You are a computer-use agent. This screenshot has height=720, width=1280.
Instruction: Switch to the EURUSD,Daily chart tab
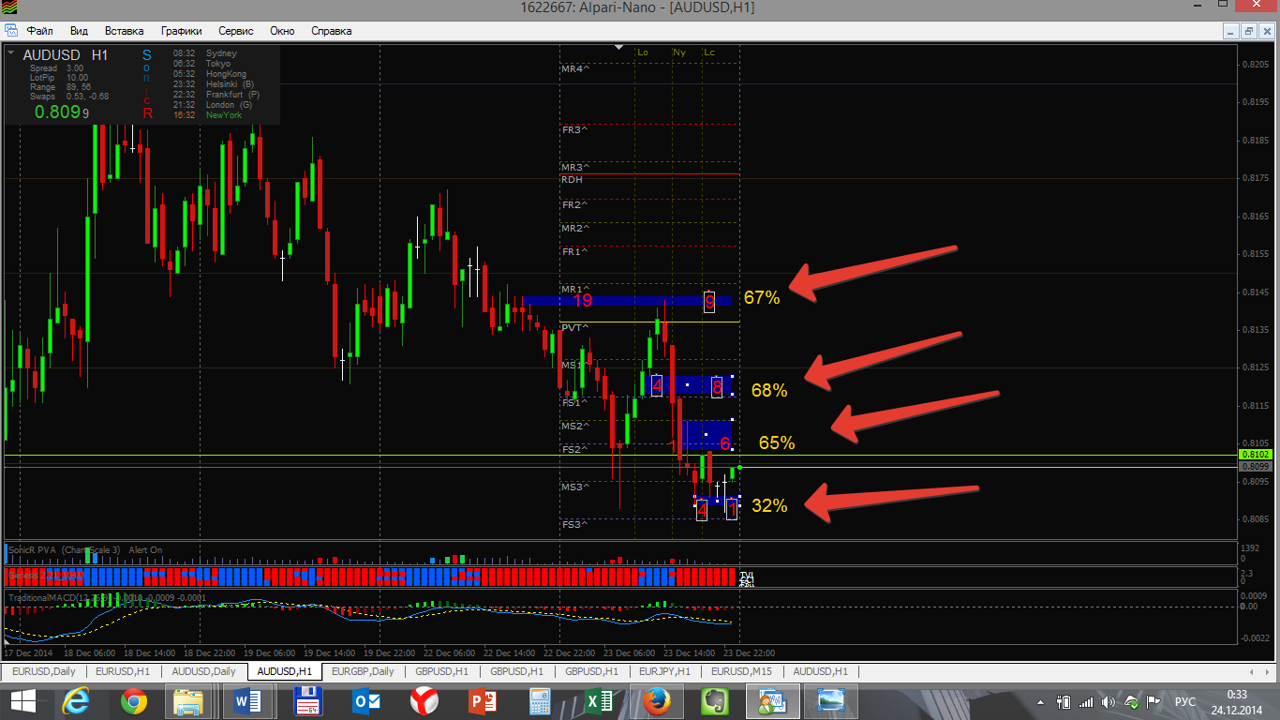coord(44,671)
